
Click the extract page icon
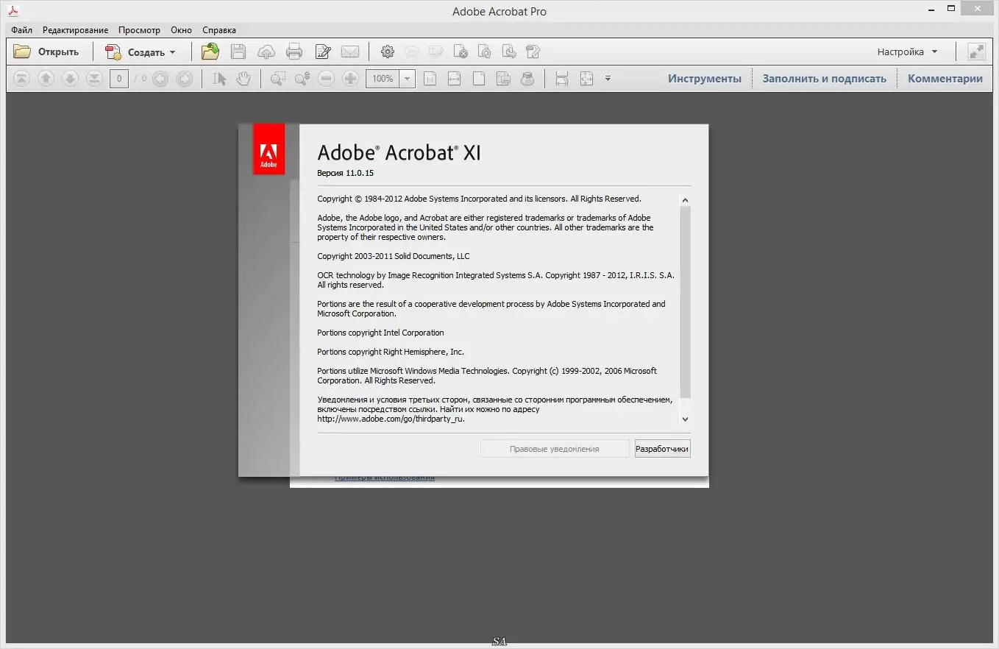(509, 52)
